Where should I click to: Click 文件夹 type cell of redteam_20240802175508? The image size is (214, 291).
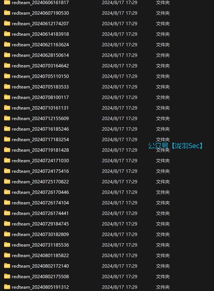[163, 277]
